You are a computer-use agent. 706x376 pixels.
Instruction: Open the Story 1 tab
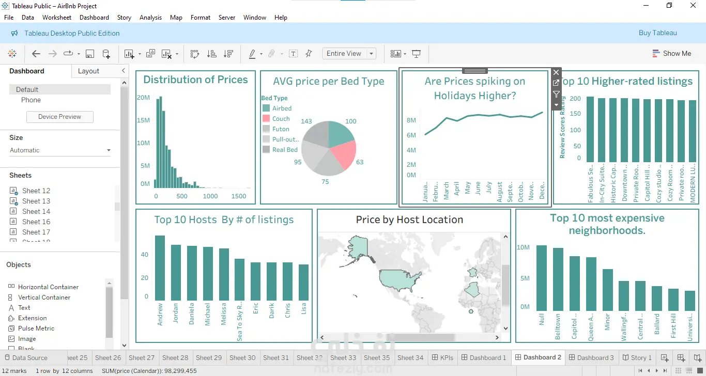(x=638, y=357)
